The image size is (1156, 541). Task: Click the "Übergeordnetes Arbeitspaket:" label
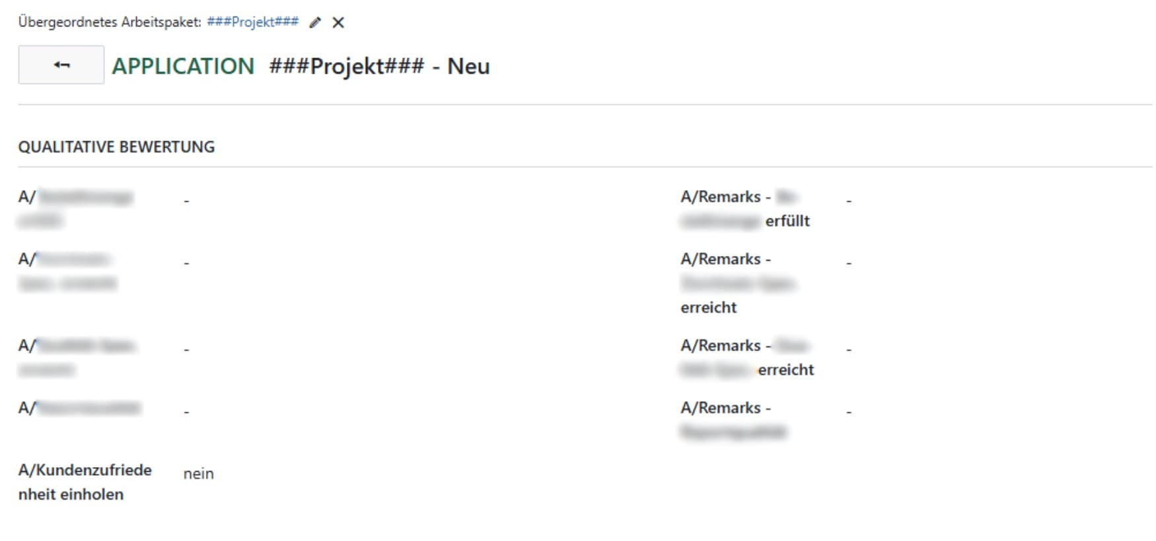pos(110,22)
